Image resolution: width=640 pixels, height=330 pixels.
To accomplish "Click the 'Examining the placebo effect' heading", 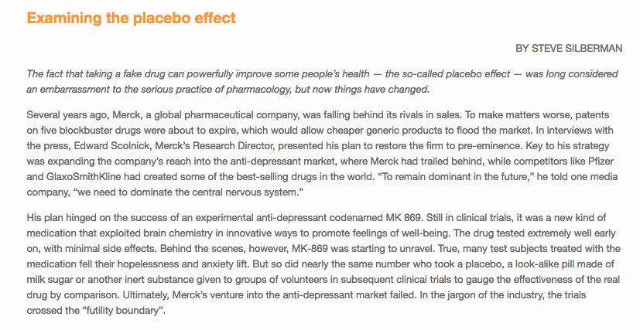I will [132, 19].
